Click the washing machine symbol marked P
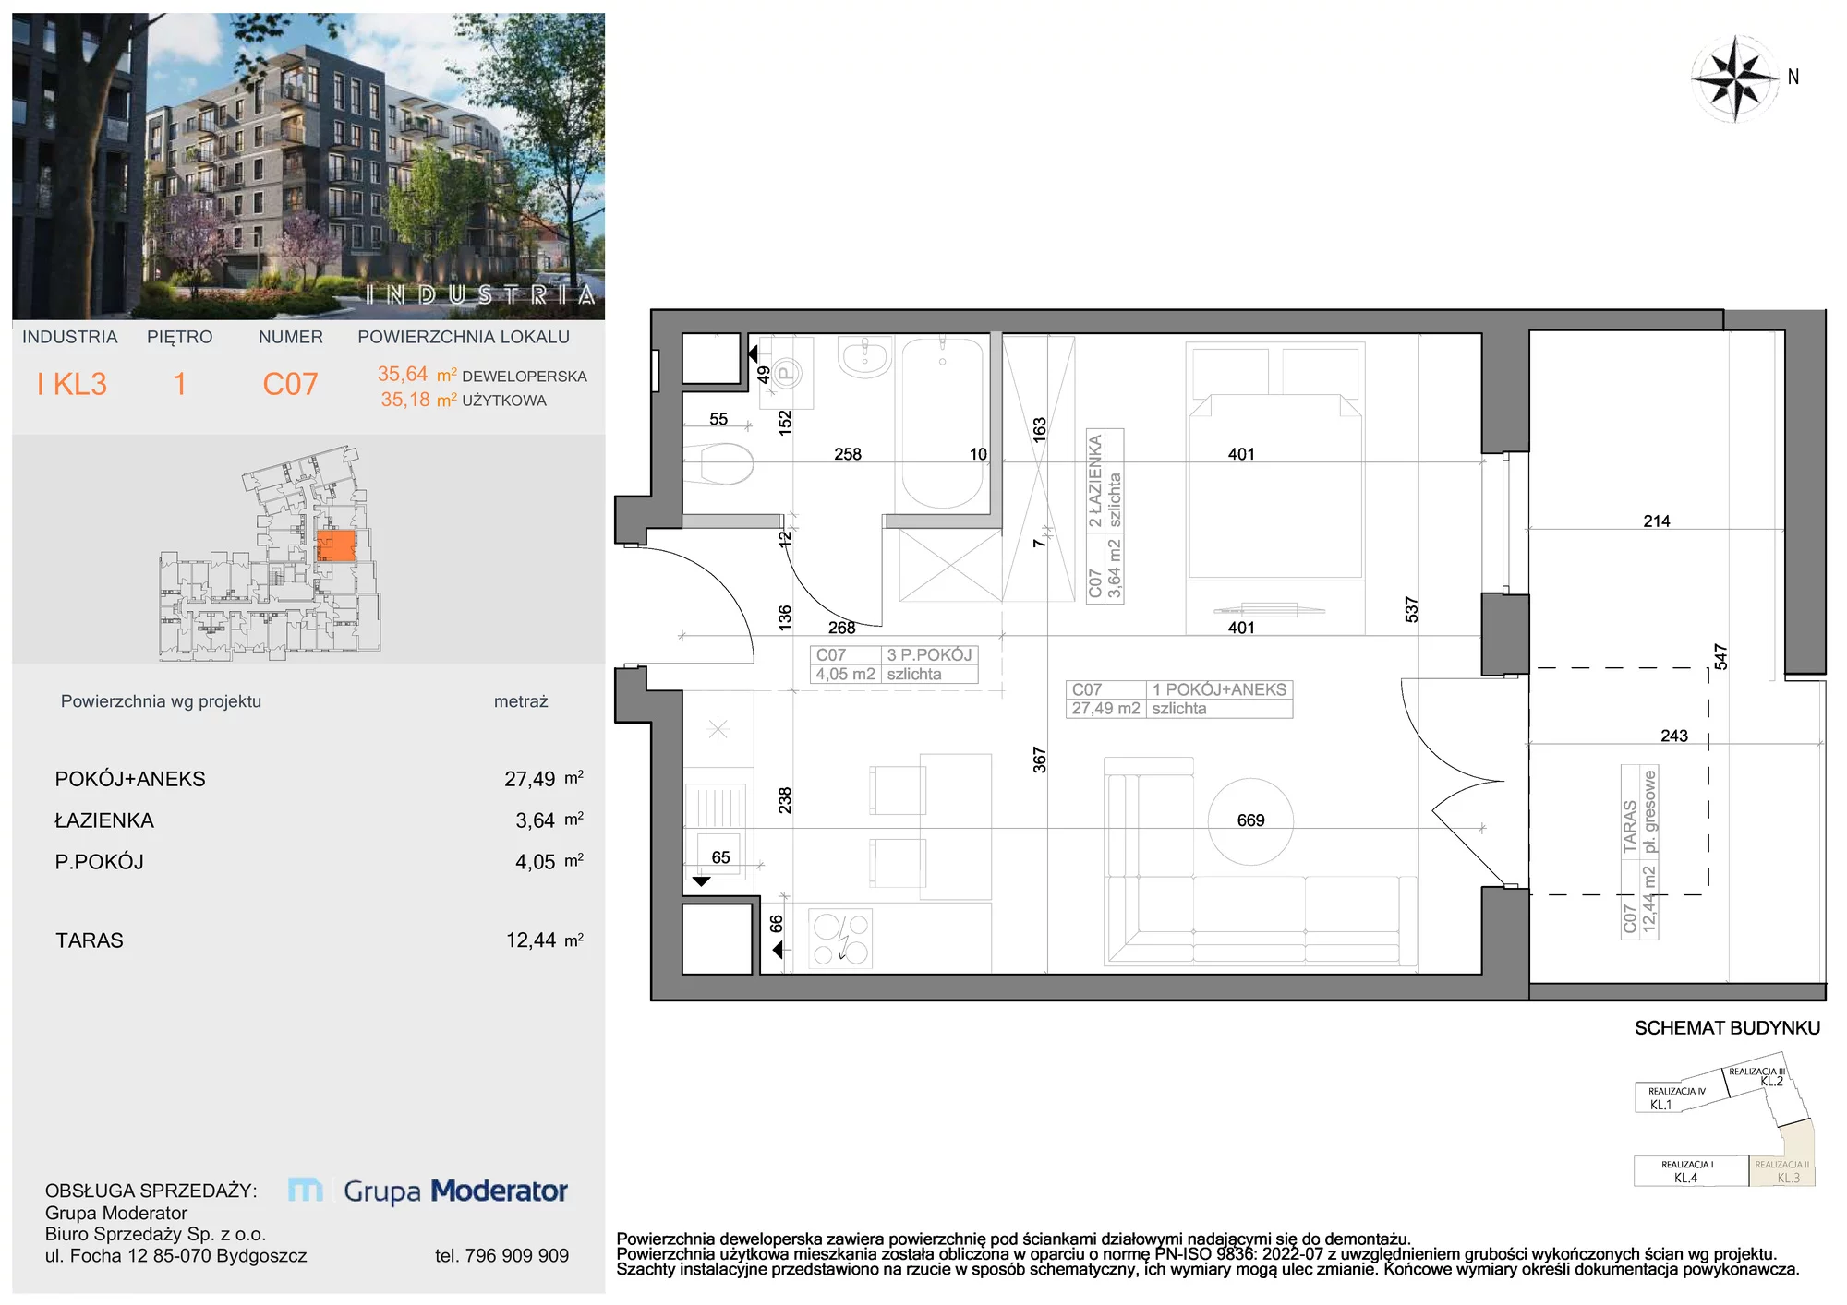 pos(786,373)
